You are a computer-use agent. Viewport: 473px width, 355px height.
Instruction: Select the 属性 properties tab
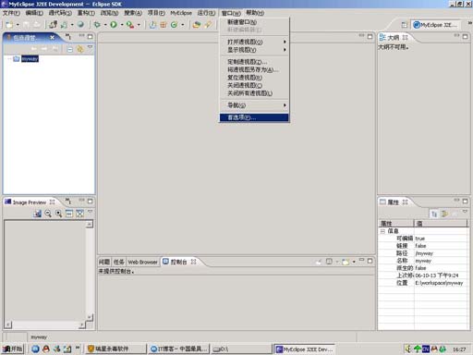pos(394,202)
